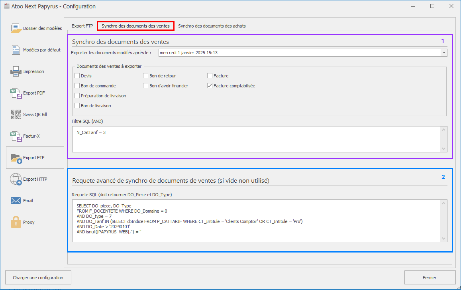Click in the Filtre SQL text field
This screenshot has width=461, height=290.
(x=255, y=139)
